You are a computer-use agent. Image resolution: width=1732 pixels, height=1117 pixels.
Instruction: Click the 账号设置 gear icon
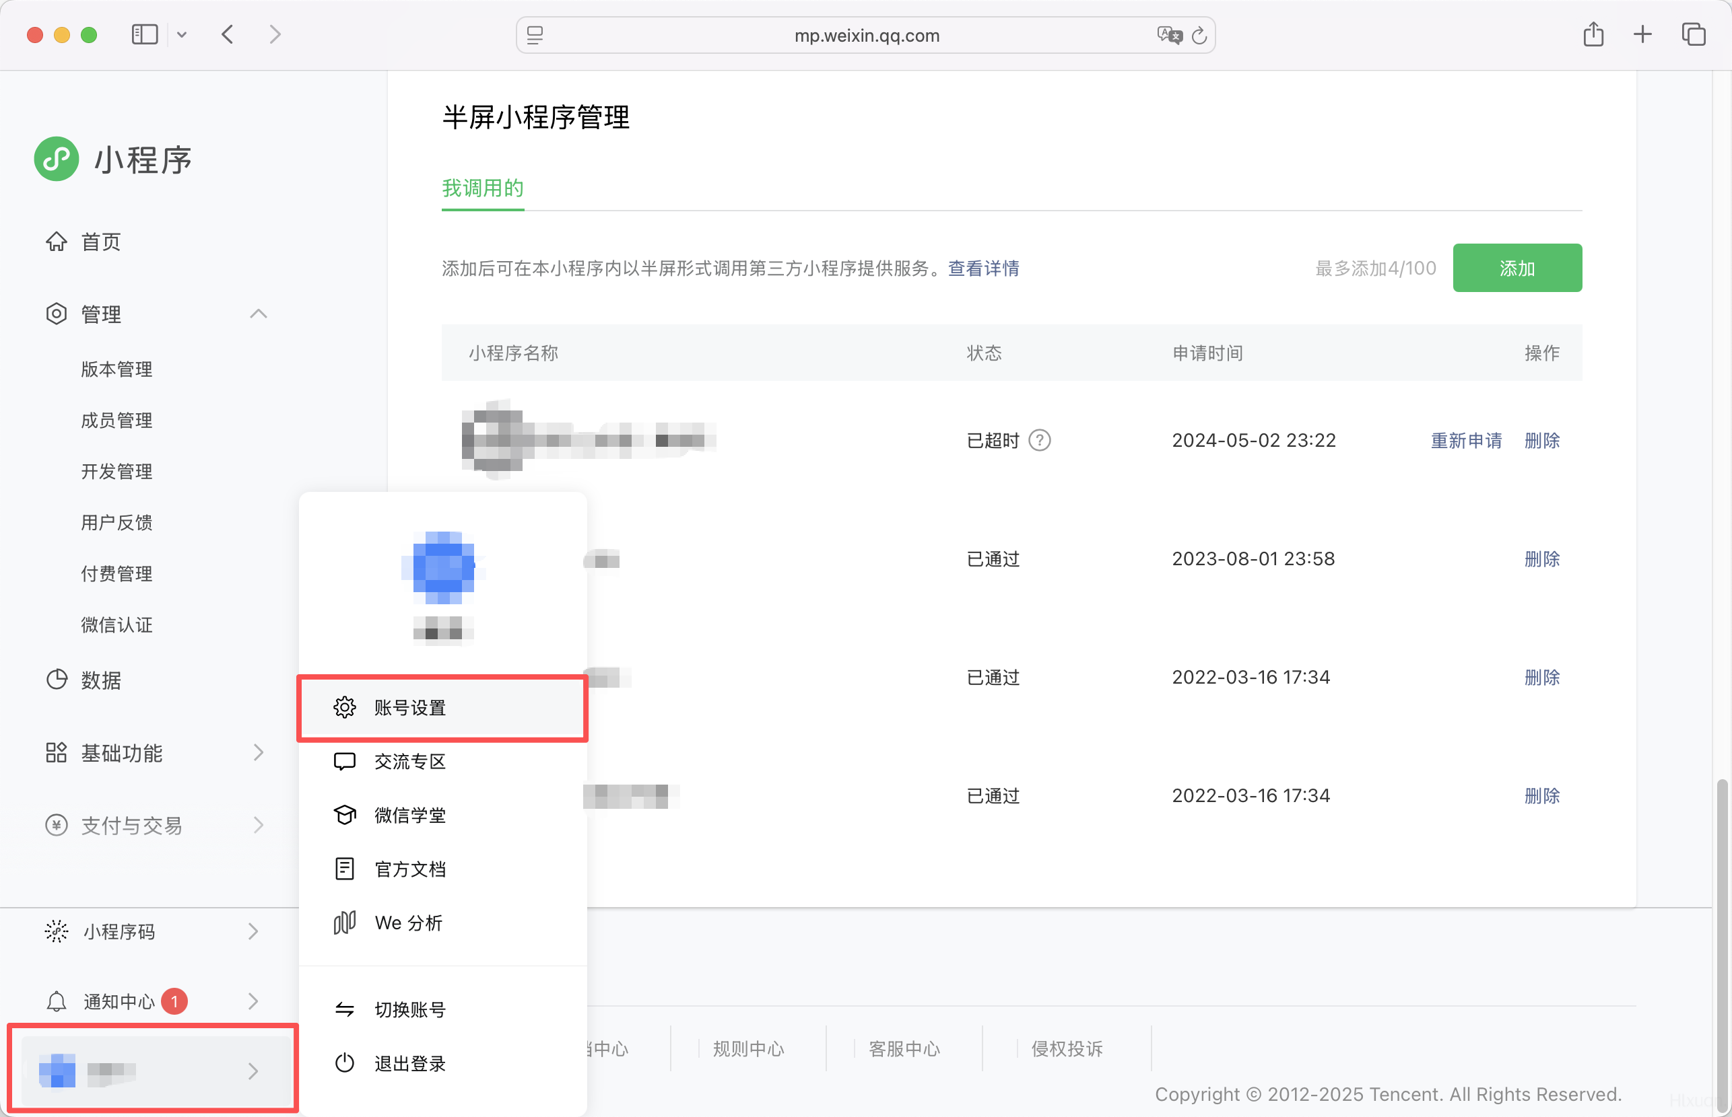[x=344, y=707]
